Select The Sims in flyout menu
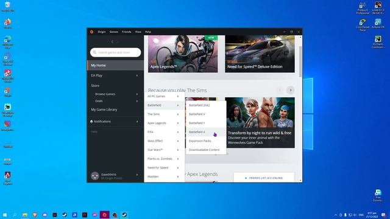This screenshot has width=390, height=219. click(x=164, y=114)
